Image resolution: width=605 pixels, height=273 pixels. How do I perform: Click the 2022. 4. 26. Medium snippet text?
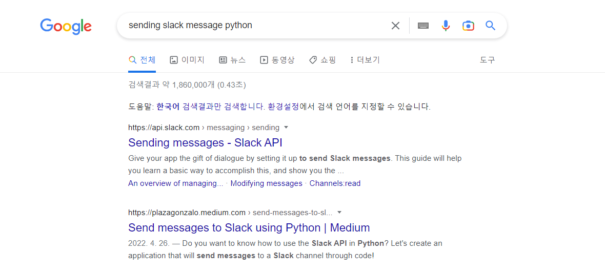(x=285, y=249)
